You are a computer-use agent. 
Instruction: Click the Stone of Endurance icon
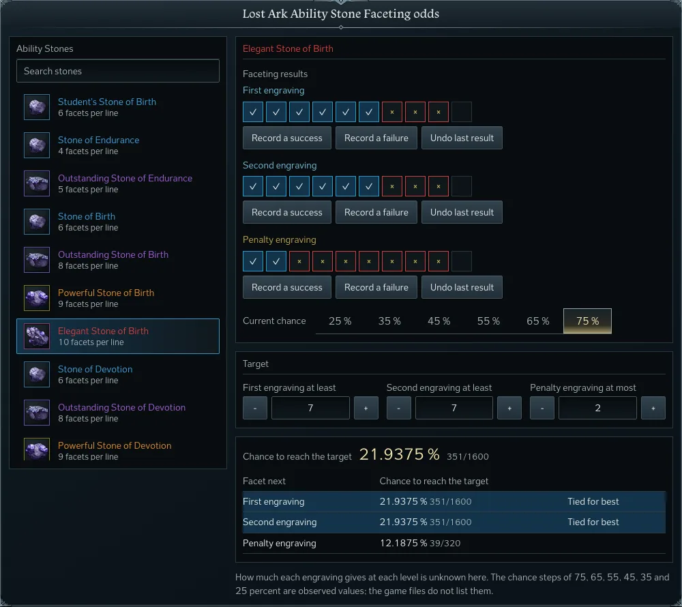pyautogui.click(x=37, y=145)
